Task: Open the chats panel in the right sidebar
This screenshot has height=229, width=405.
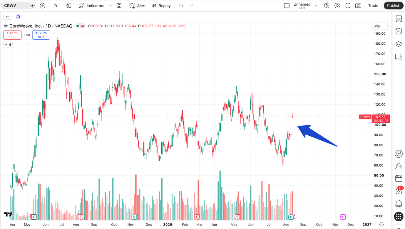Action: [x=399, y=57]
